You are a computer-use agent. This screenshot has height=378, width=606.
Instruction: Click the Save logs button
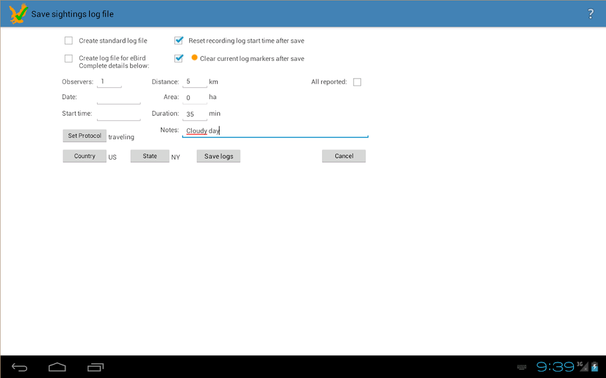click(x=219, y=156)
